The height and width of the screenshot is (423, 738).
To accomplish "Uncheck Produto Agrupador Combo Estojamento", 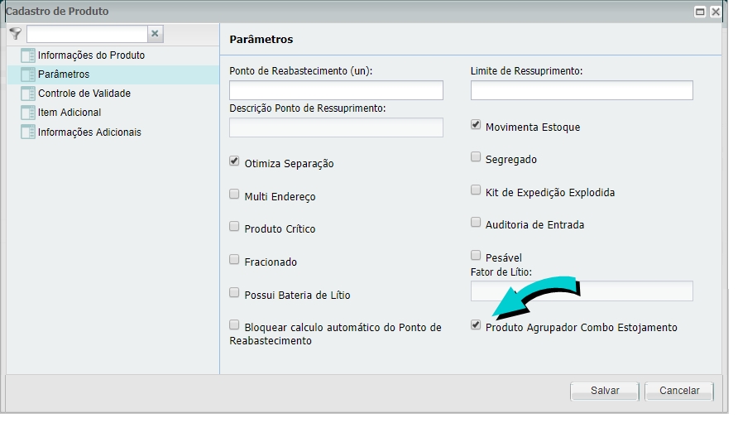I will click(x=476, y=325).
